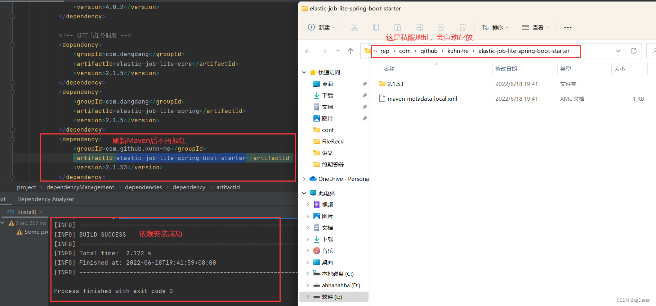Image resolution: width=656 pixels, height=306 pixels.
Task: Fold the com.github.kuhn-he dependency block in gutter
Action: (13, 140)
